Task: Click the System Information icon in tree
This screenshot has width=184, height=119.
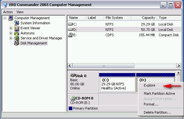Action: (17, 23)
